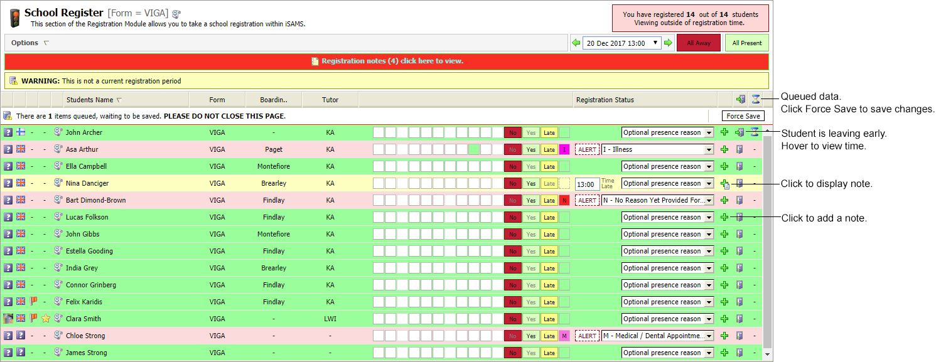Click the red flag icon beside Felix Karidis
The image size is (936, 362).
click(x=35, y=302)
